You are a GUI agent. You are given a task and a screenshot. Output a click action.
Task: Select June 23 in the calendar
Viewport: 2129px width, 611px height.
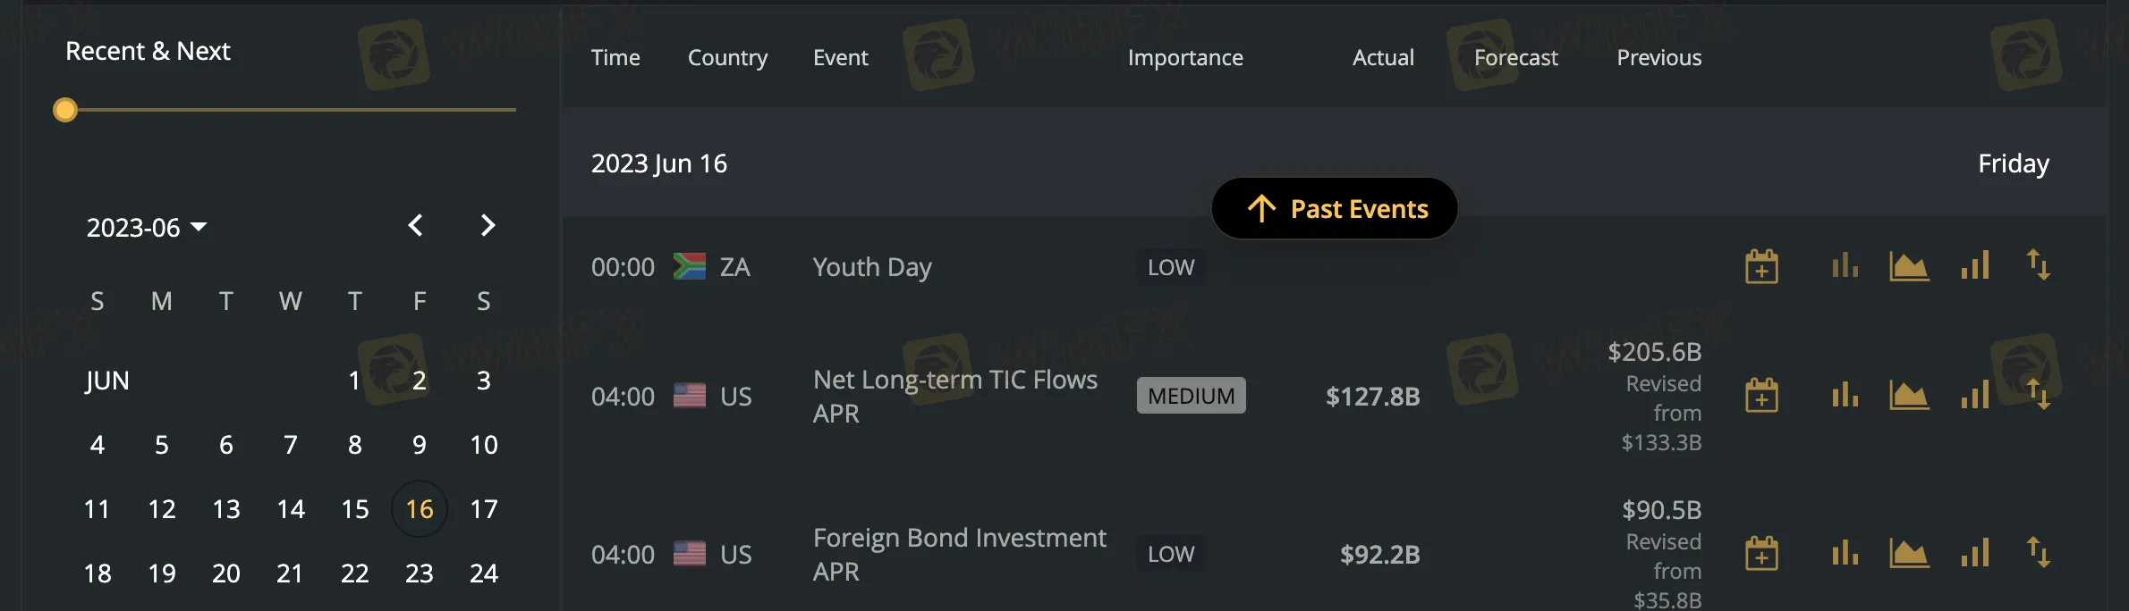(x=419, y=573)
